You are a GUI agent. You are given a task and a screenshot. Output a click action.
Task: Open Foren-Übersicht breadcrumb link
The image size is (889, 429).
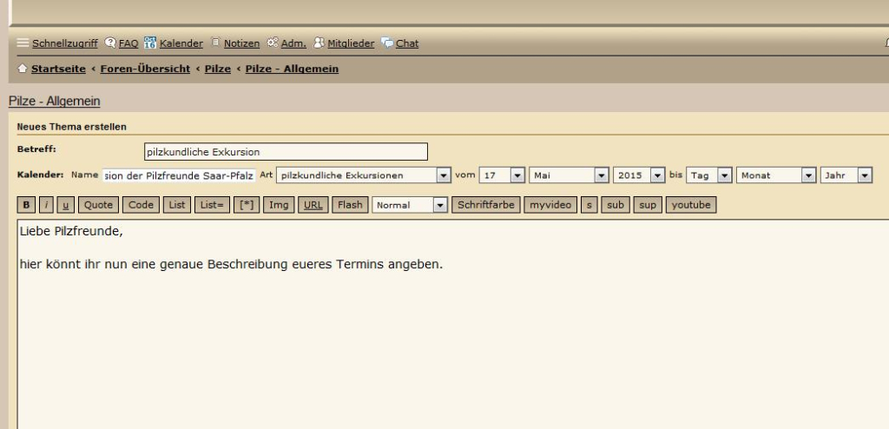tap(145, 69)
